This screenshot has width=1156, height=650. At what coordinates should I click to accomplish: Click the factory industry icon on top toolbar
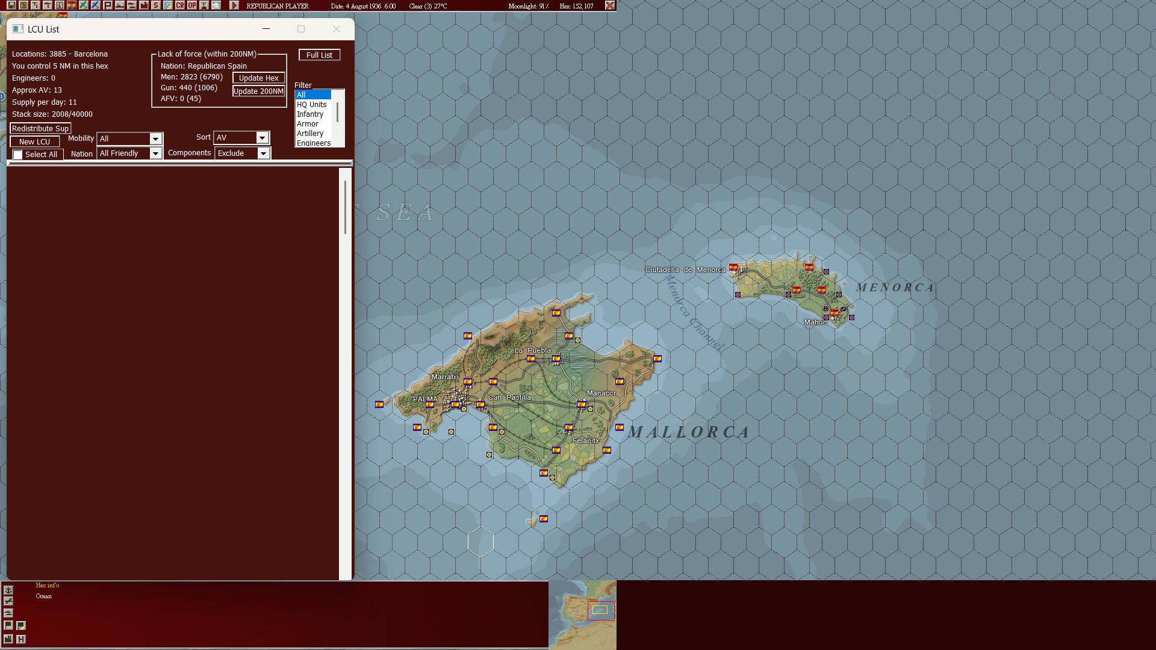coord(144,5)
